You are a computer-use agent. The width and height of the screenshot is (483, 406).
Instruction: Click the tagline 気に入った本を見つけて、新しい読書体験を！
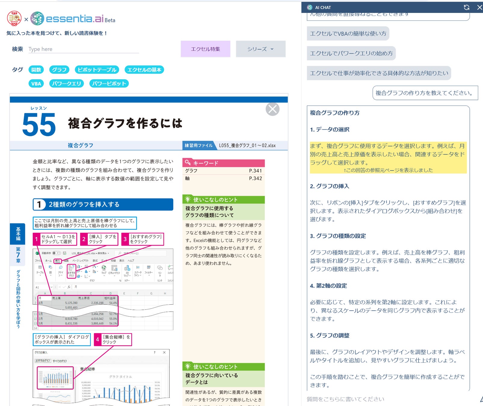coord(57,33)
